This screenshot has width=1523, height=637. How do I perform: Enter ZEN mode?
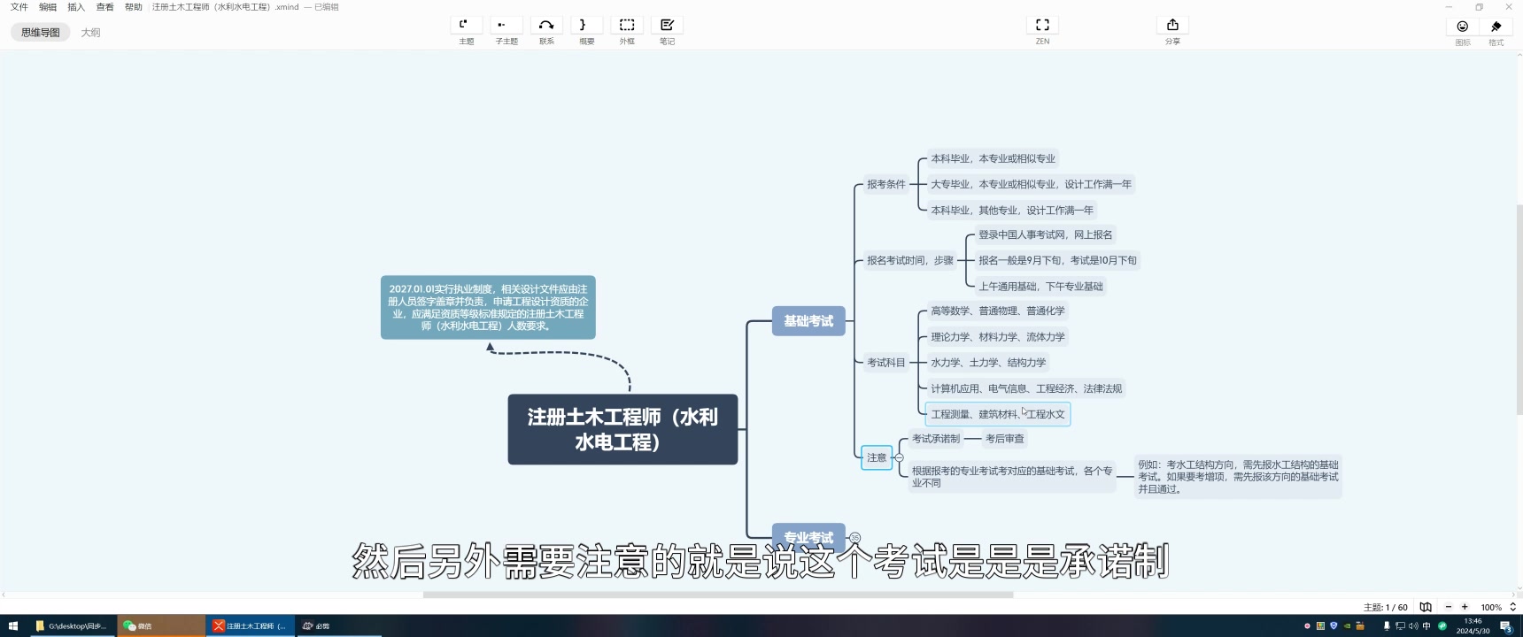1042,25
